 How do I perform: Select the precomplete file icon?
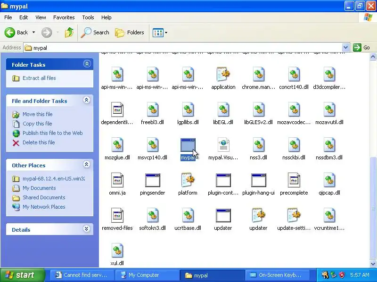[294, 180]
